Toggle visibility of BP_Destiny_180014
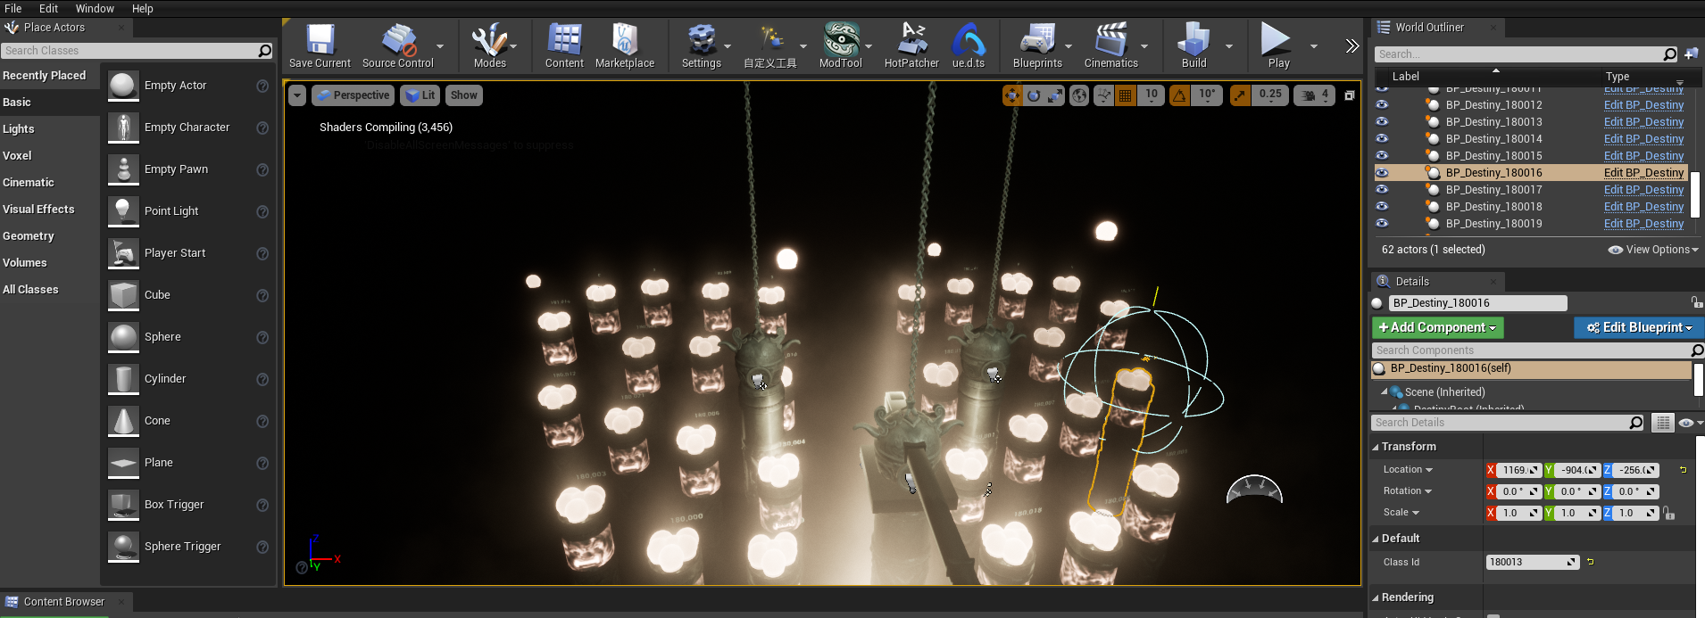The image size is (1705, 618). (x=1382, y=138)
